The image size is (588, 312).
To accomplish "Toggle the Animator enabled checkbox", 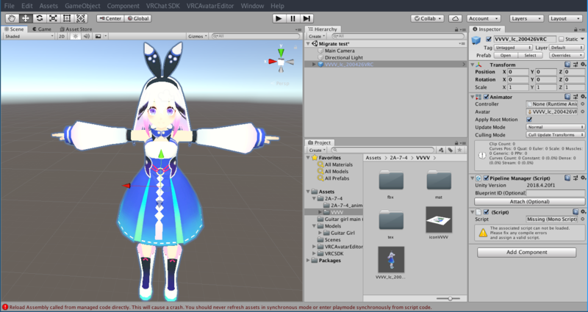I will click(x=487, y=97).
